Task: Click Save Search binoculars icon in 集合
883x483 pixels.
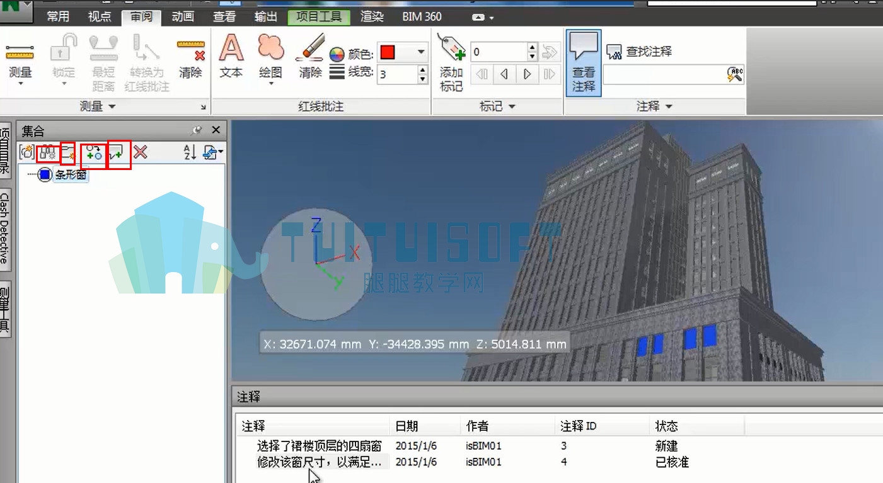Action: point(48,152)
